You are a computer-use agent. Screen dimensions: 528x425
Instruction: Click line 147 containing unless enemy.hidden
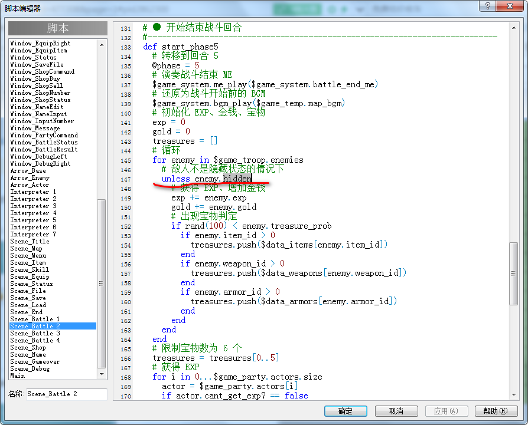click(206, 179)
